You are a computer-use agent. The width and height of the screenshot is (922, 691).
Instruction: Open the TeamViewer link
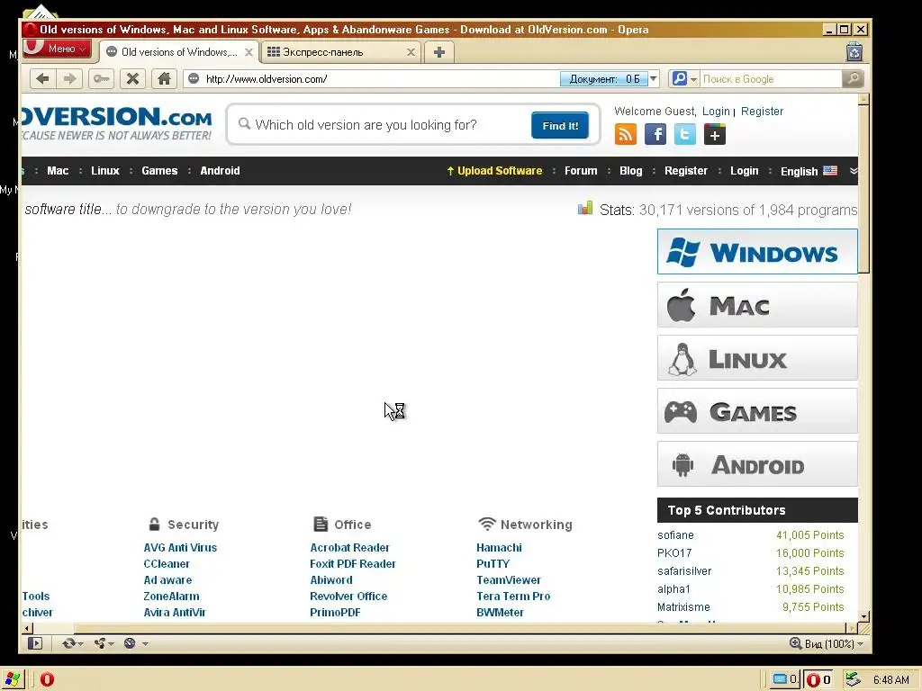click(509, 580)
